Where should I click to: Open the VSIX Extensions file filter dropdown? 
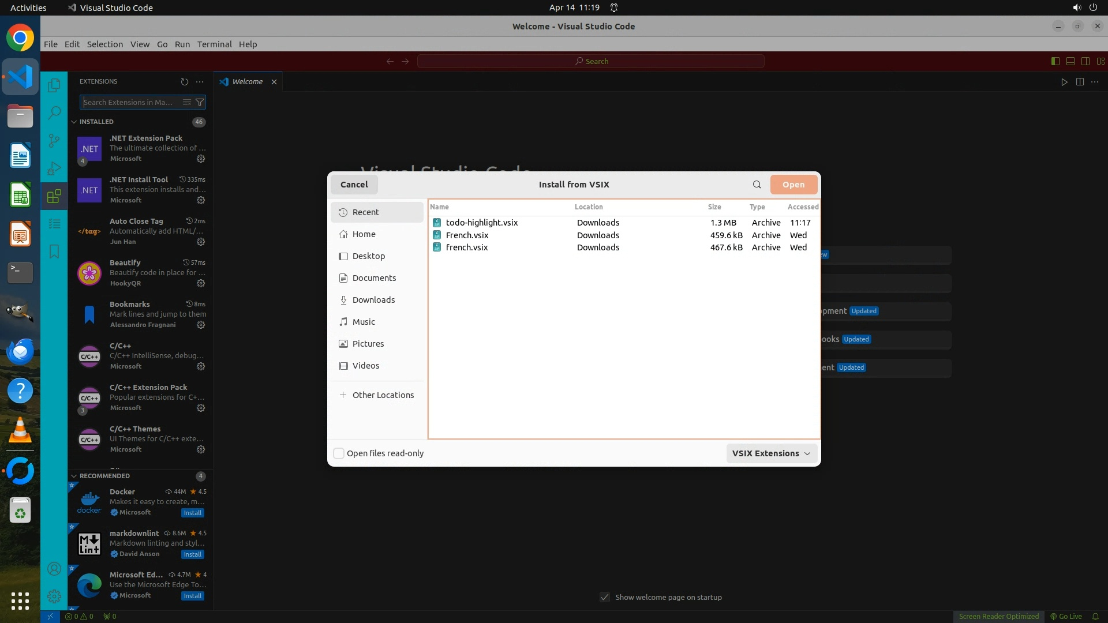pyautogui.click(x=771, y=453)
